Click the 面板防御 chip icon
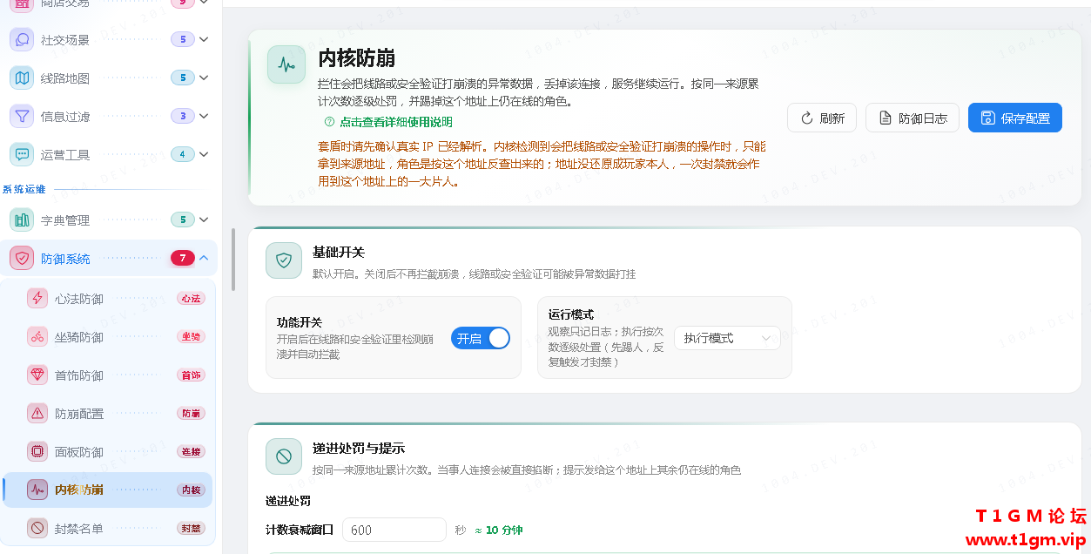The width and height of the screenshot is (1091, 554). click(37, 451)
